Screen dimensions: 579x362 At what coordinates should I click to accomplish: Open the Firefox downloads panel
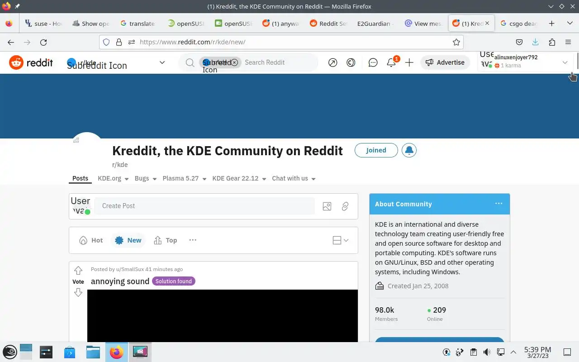point(536,42)
